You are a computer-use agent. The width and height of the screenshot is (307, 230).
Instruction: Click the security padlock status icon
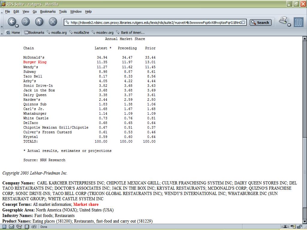(300, 227)
